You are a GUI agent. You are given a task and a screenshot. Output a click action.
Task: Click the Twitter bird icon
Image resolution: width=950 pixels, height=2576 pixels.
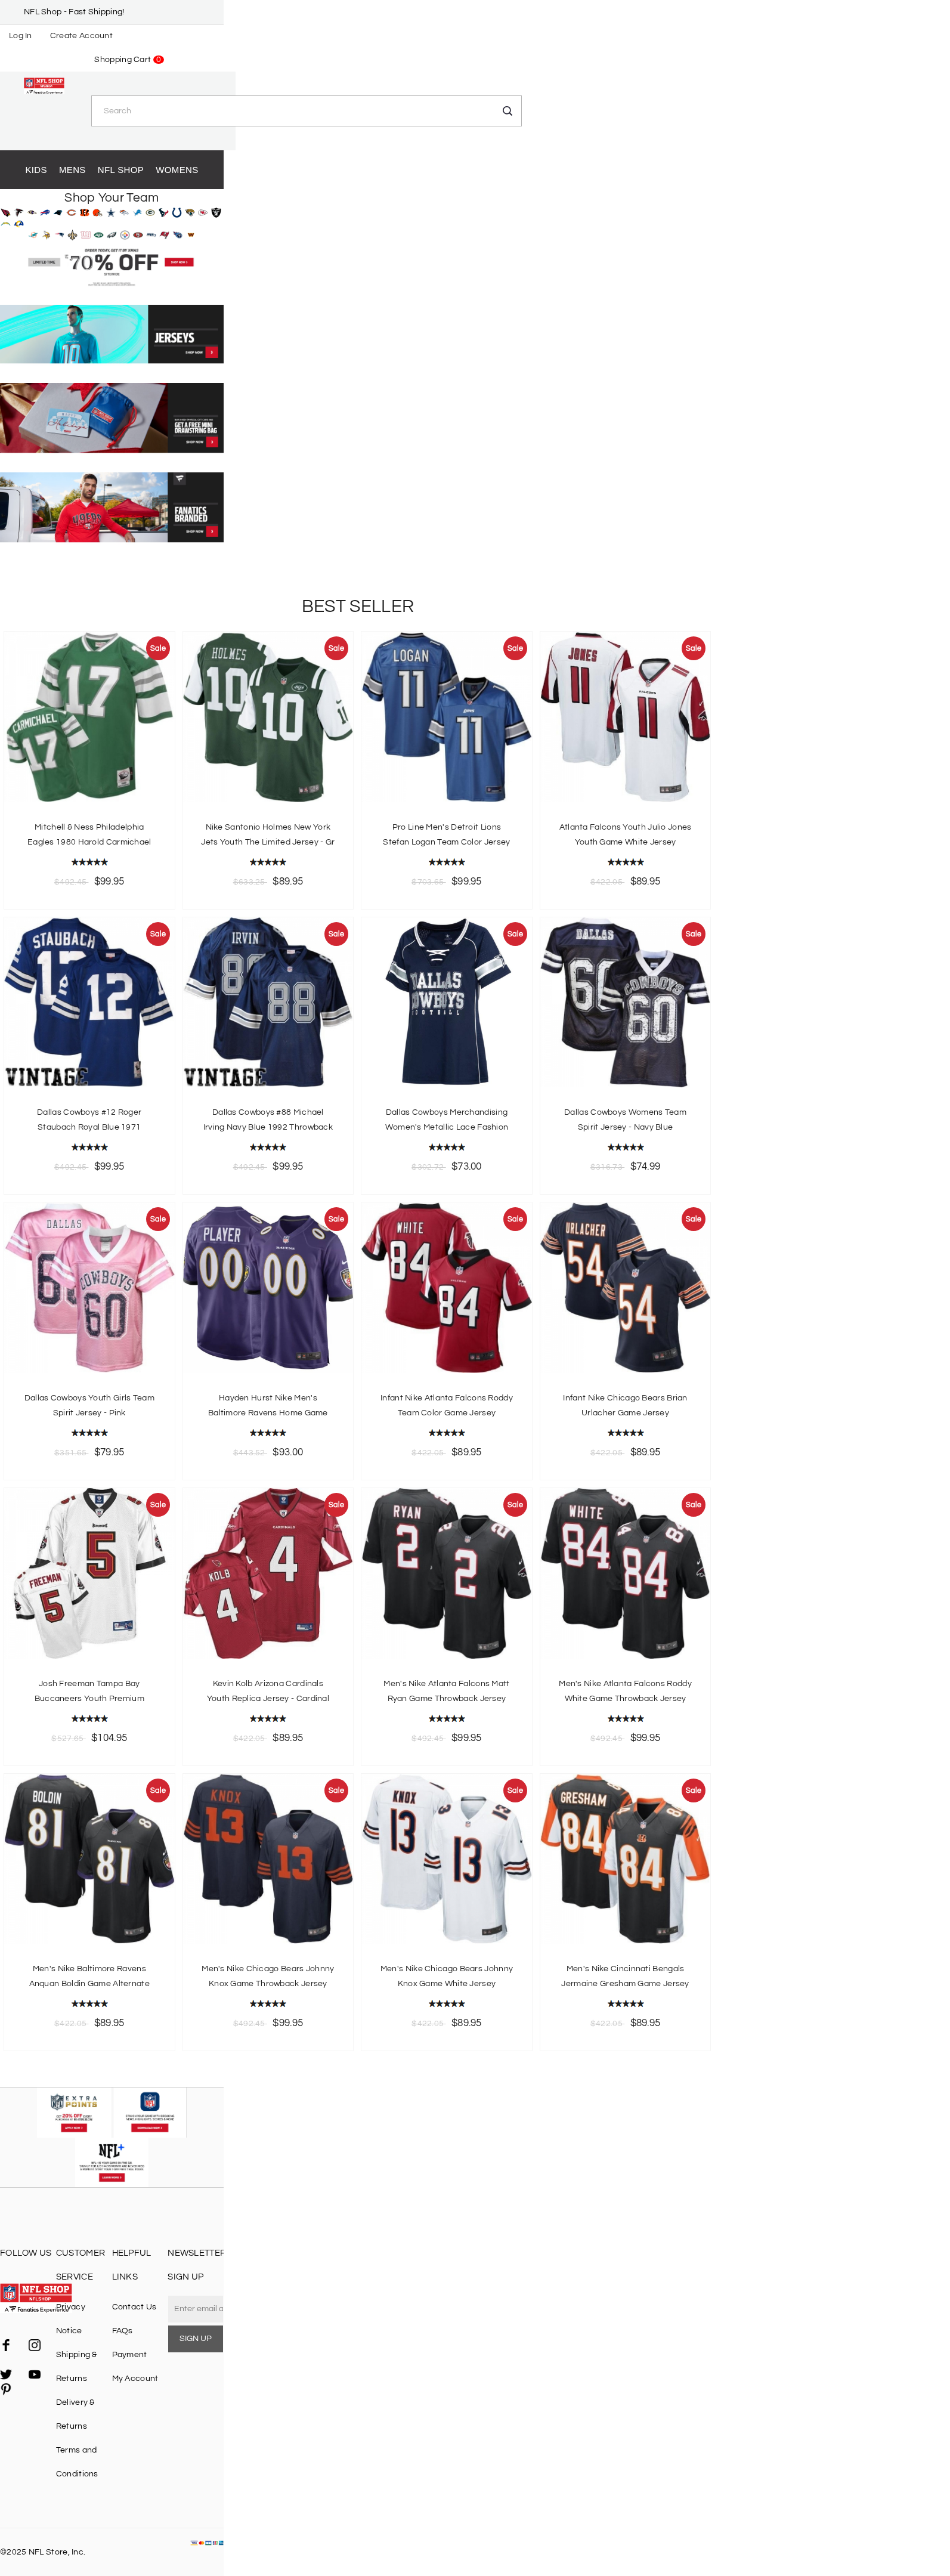pos(6,2374)
